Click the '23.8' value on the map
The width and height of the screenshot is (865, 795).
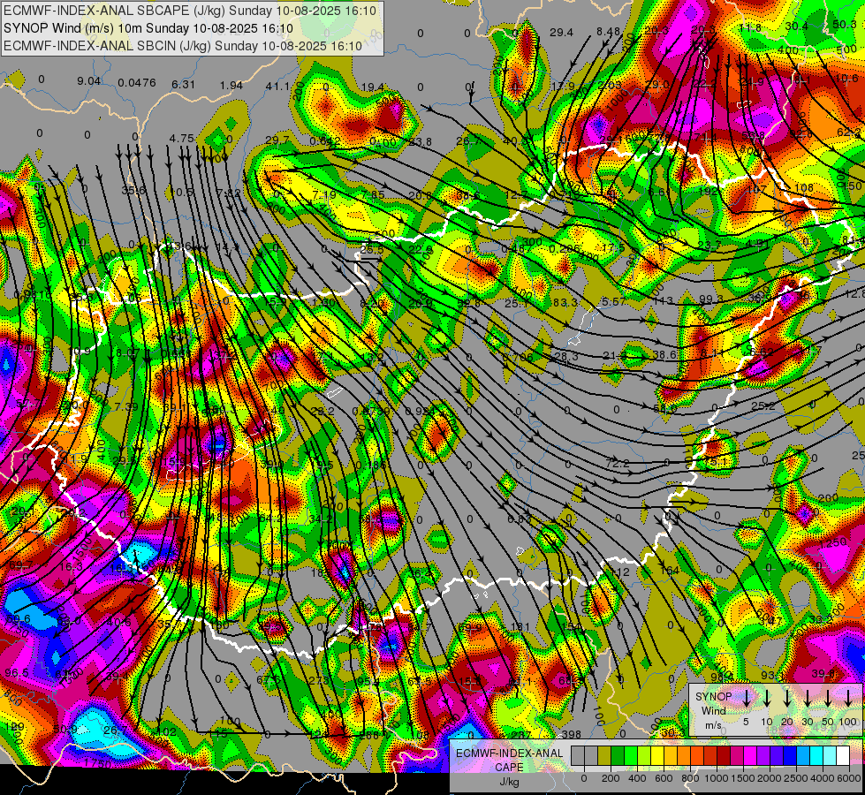[420, 142]
